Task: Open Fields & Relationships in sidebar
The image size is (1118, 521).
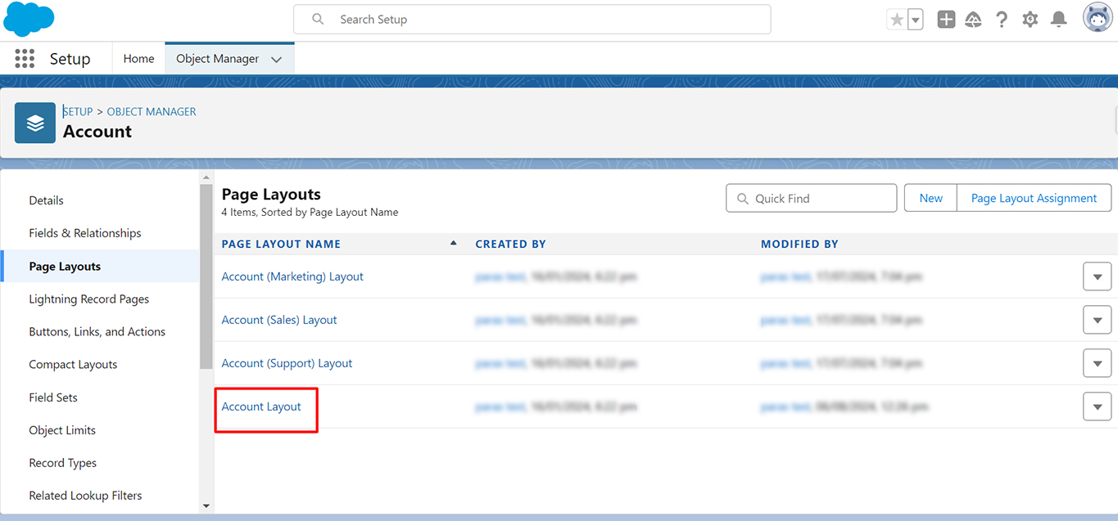Action: click(x=100, y=233)
